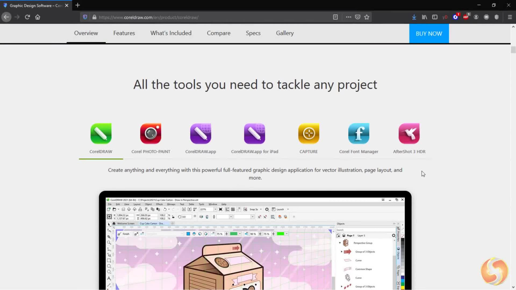
Task: Click the BUY NOW button
Action: pos(429,33)
